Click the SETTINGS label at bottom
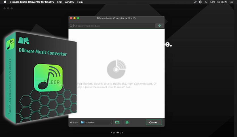Screen dimensions: 237x137 tap(117, 133)
